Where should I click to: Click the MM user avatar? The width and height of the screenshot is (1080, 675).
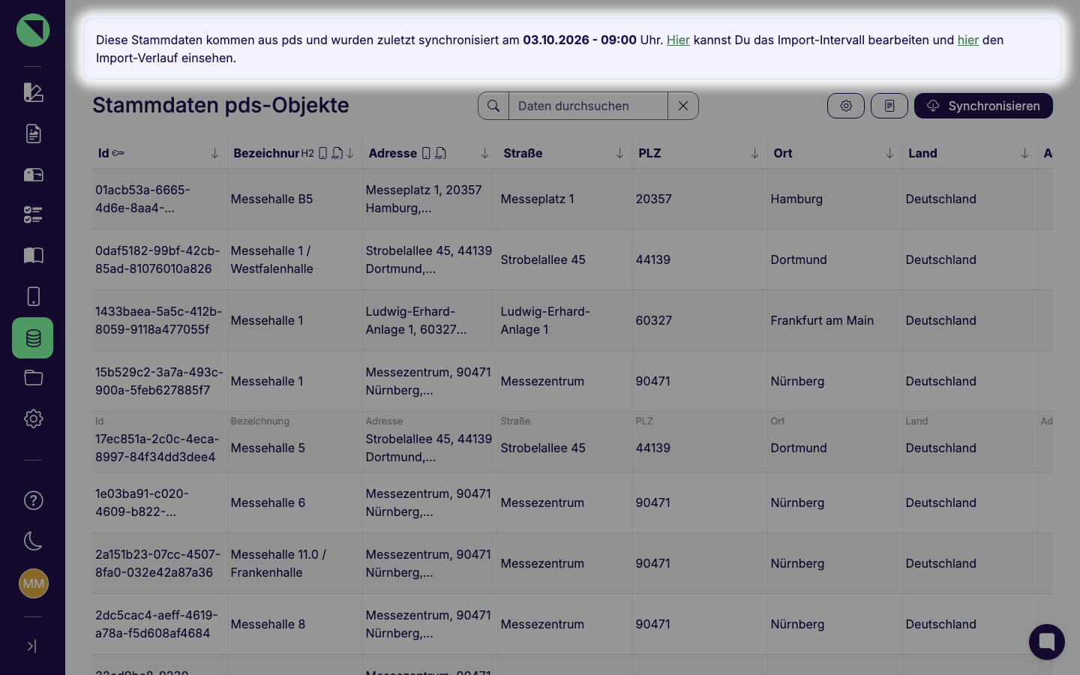33,583
